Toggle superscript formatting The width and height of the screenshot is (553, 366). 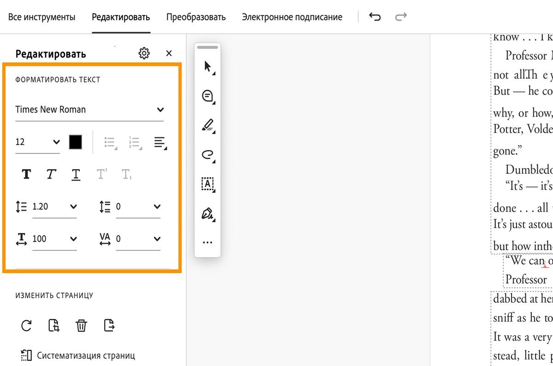coord(101,174)
